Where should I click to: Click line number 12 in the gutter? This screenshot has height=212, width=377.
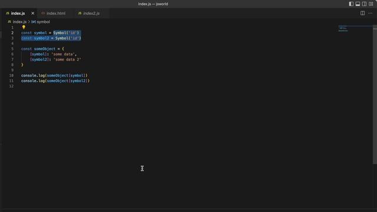[x=12, y=86]
